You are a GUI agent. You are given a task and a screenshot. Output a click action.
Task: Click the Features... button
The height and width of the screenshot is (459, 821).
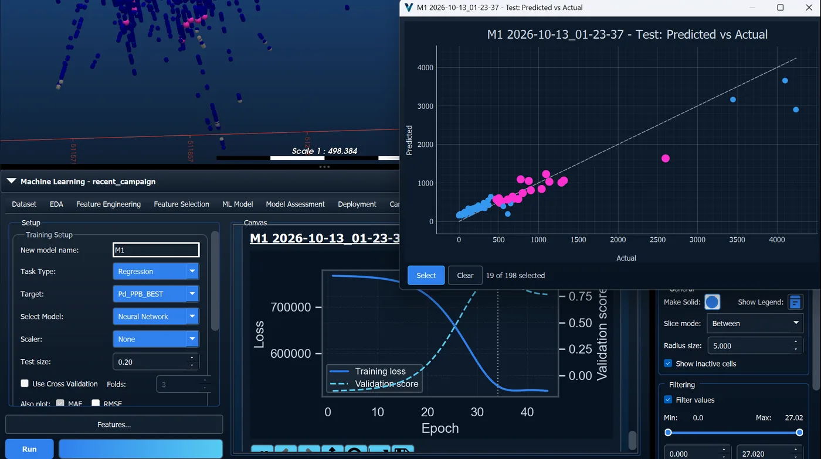(x=114, y=424)
